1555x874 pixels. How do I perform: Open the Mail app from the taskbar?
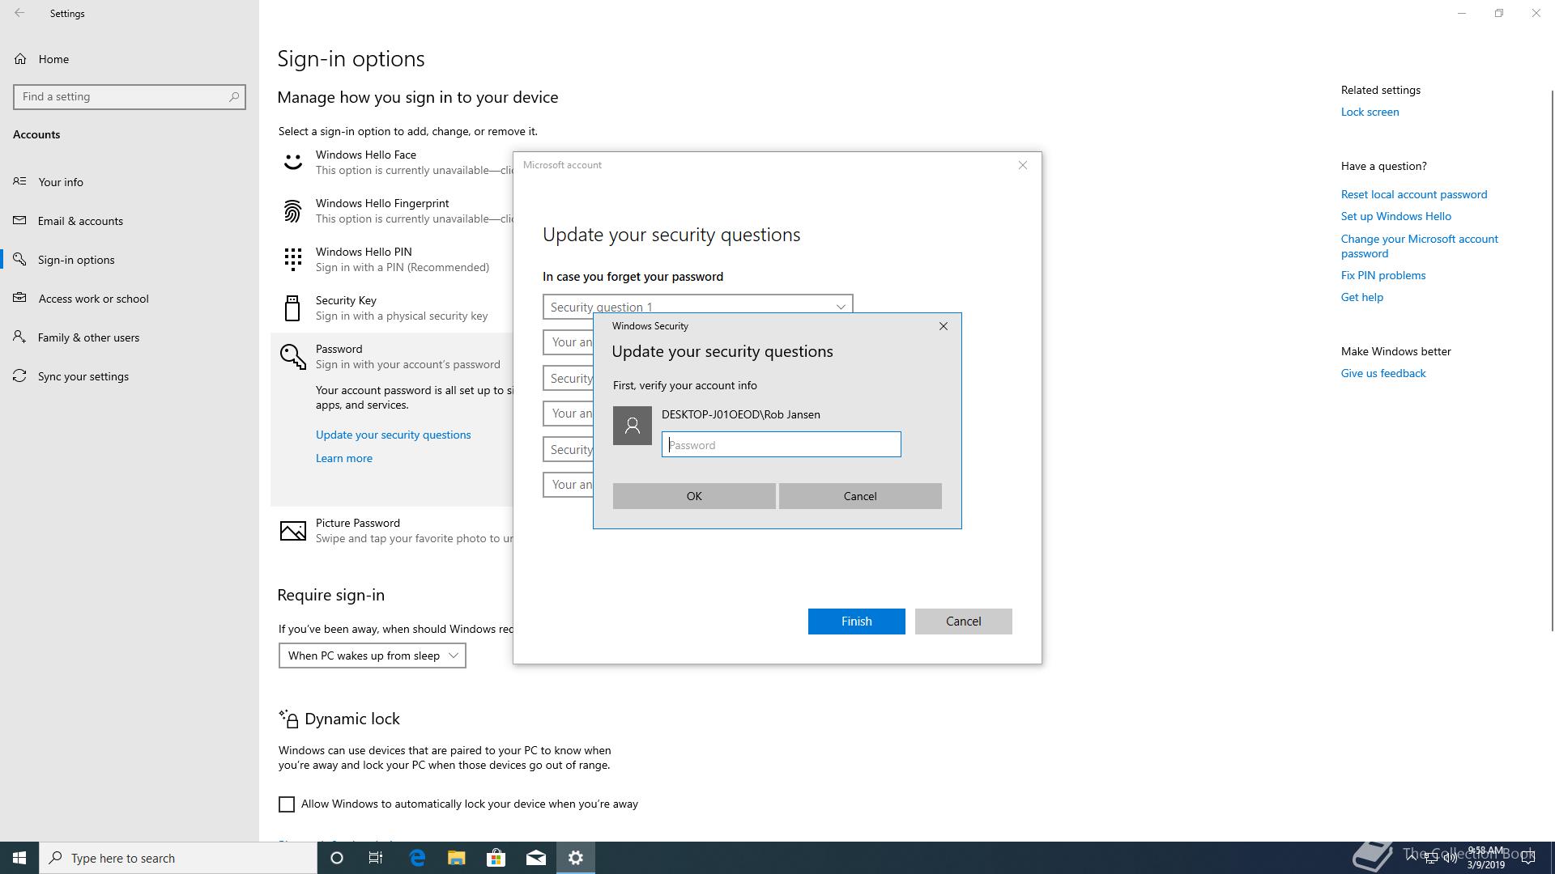click(536, 858)
